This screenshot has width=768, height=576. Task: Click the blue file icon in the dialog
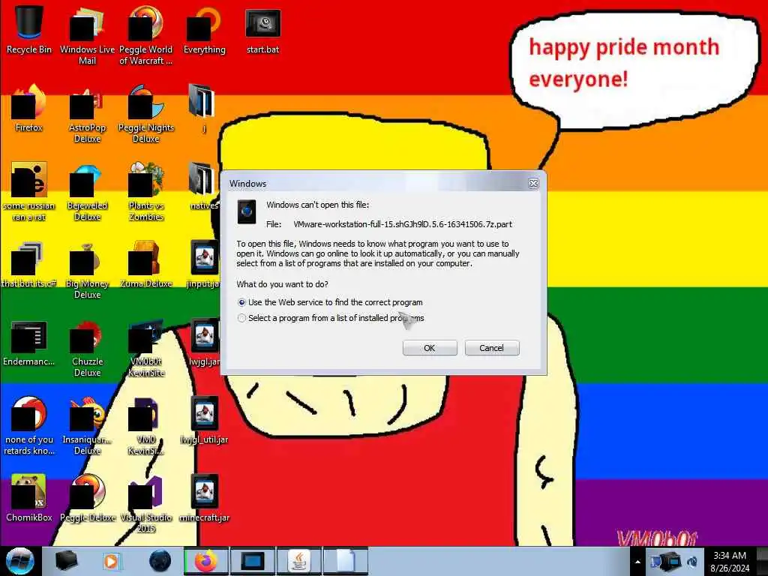(246, 212)
